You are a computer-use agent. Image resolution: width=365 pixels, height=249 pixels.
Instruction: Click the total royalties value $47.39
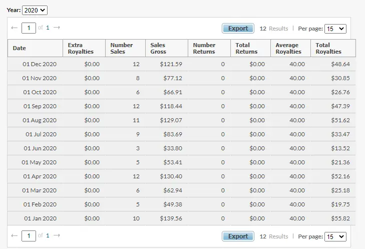coord(340,106)
